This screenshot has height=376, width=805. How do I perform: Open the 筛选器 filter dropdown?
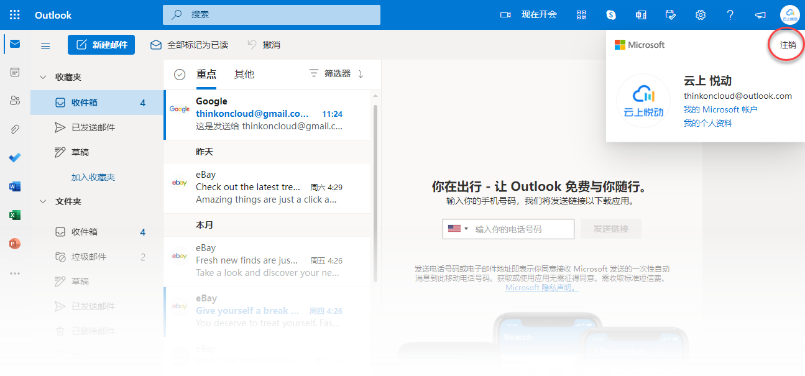pyautogui.click(x=330, y=74)
